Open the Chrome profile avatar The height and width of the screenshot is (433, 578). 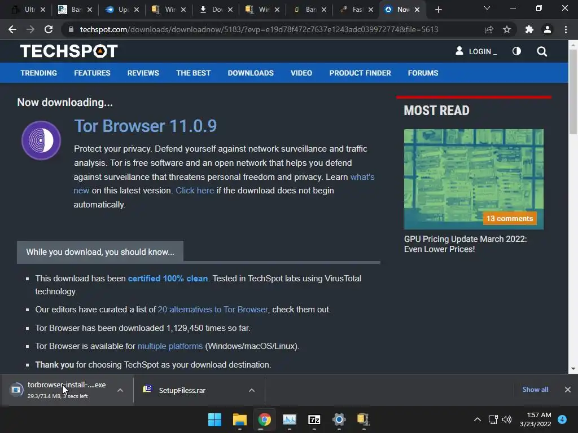coord(548,29)
